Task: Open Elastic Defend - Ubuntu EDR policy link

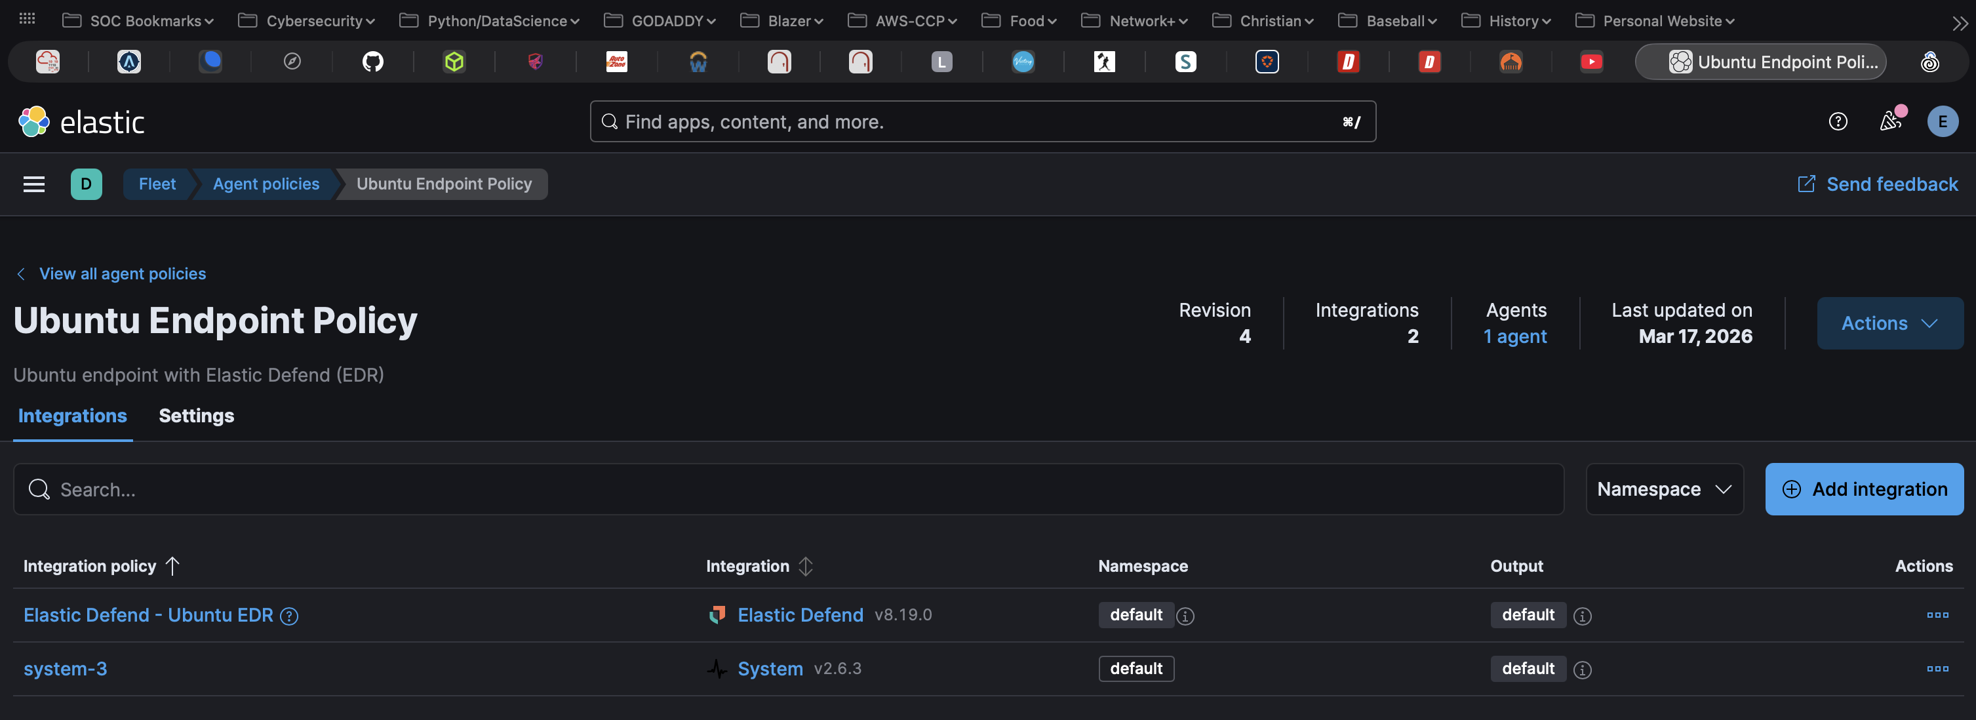Action: (148, 615)
